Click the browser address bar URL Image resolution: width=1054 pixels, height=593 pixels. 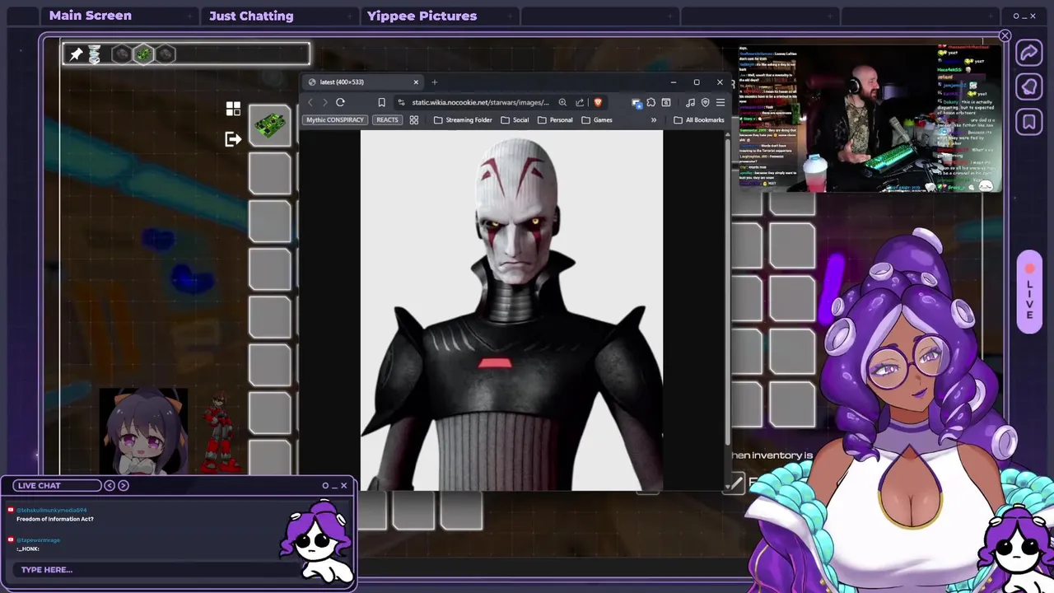(x=480, y=102)
